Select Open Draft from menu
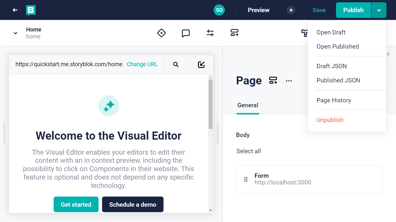Screen dimensions: 396x222 (x=331, y=32)
